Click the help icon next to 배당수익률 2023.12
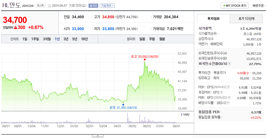The image size is (267, 138). pyautogui.click(x=228, y=103)
